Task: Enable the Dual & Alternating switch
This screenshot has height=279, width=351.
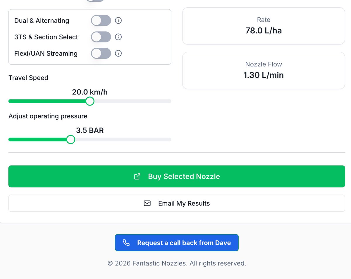Action: pyautogui.click(x=101, y=20)
